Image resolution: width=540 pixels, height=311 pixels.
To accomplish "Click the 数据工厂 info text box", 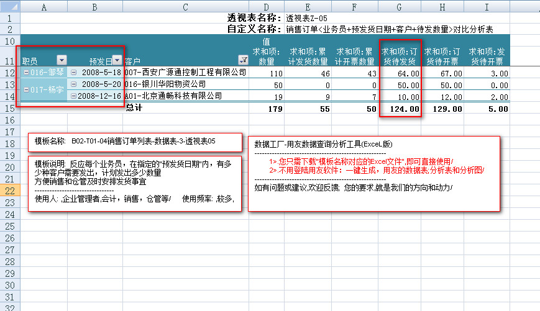I will 374,174.
